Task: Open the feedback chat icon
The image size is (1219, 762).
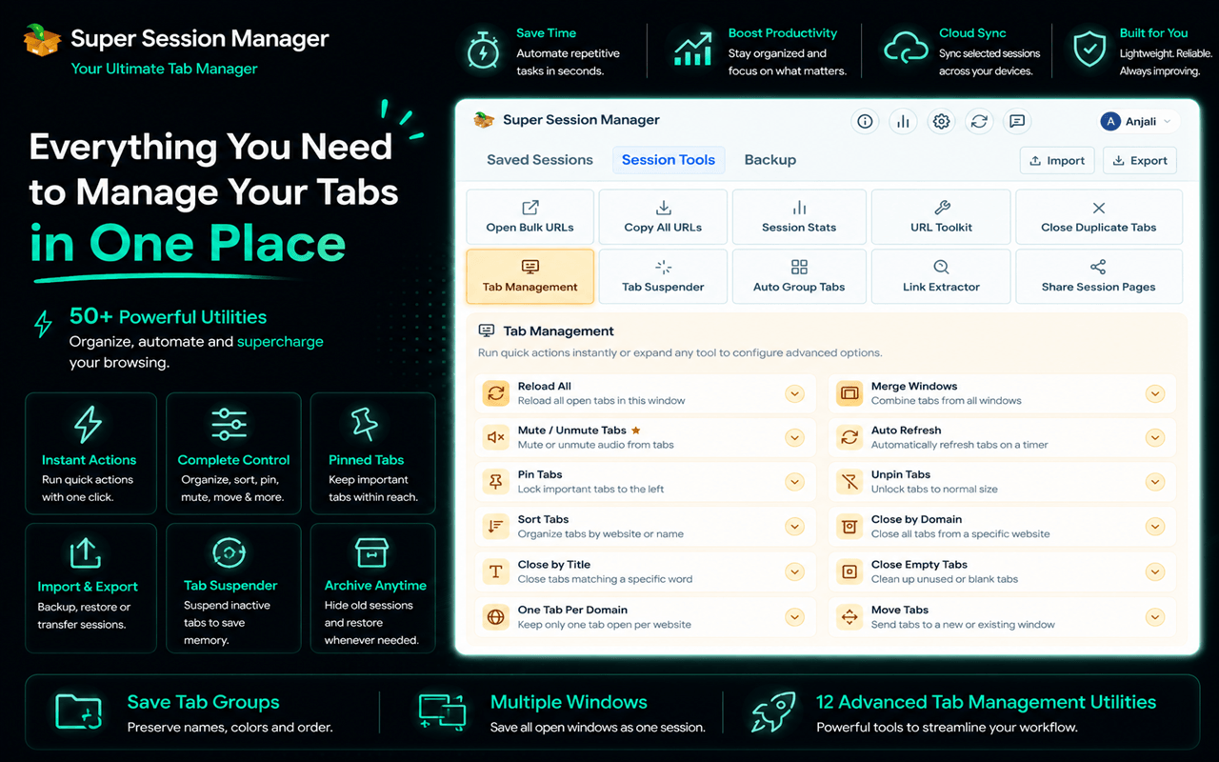Action: (1016, 121)
